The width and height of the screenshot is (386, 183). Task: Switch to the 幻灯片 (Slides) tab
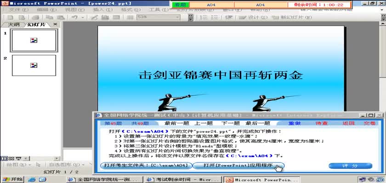pos(36,25)
